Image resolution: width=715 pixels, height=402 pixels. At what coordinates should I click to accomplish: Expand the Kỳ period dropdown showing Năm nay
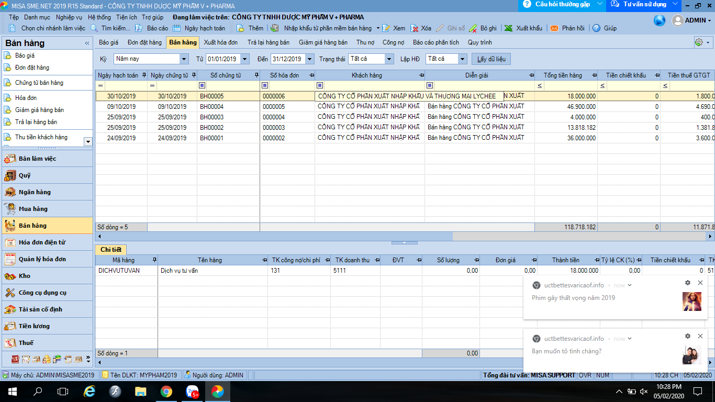tap(184, 59)
